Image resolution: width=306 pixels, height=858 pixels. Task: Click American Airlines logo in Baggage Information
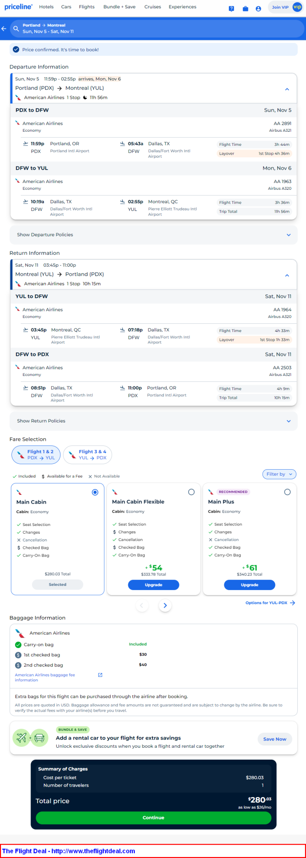pos(20,633)
